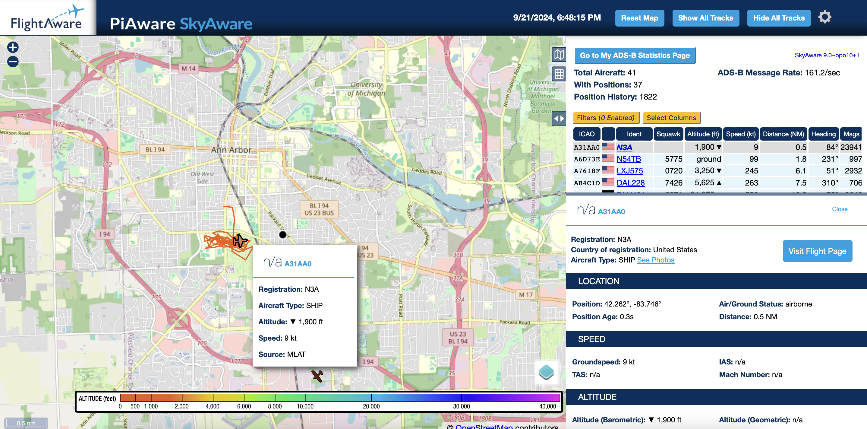Open DAL228 ident link
The image size is (867, 429).
(630, 183)
